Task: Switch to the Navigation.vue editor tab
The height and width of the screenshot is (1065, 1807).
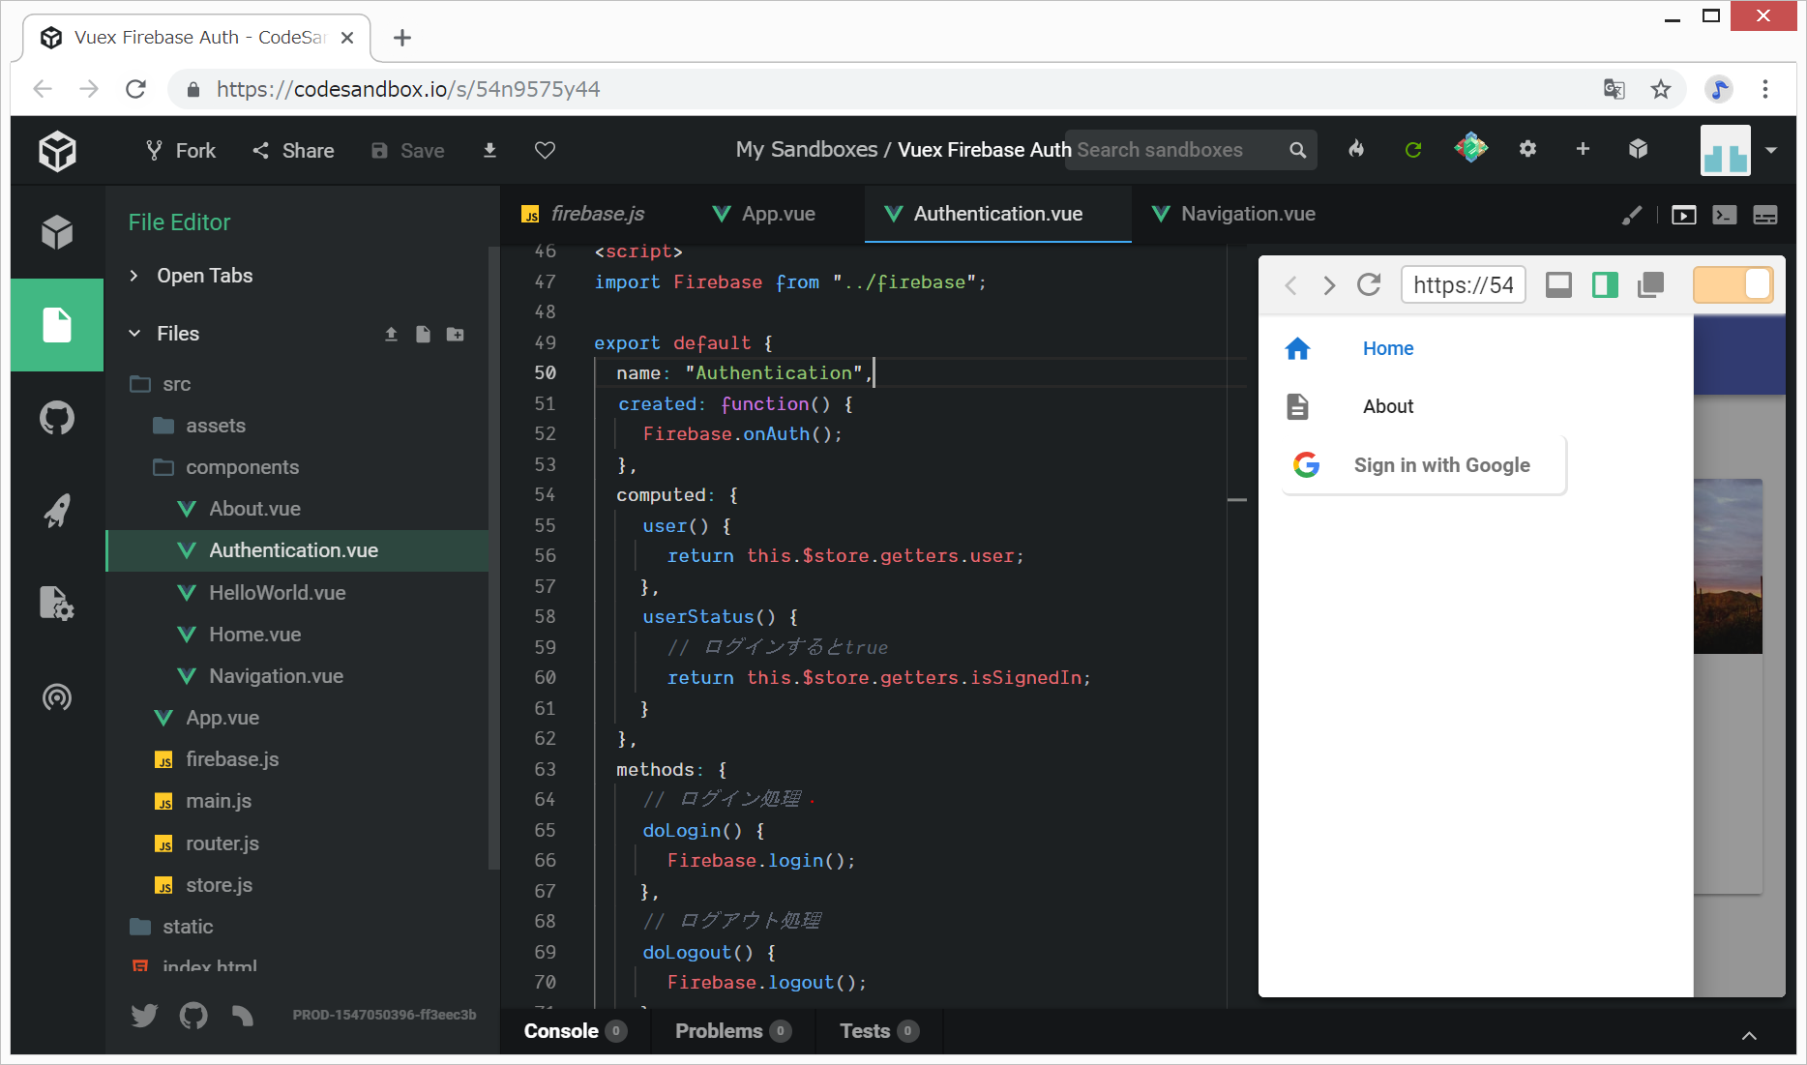Action: tap(1247, 214)
